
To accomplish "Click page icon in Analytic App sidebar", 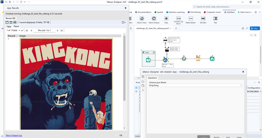I will pos(143,86).
